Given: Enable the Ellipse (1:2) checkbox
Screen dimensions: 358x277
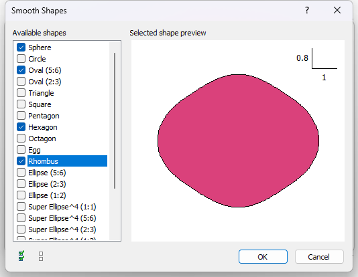Looking at the screenshot, I should click(21, 195).
